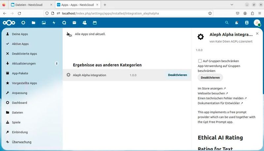This screenshot has height=151, width=264.
Task: Click Deaktivieren in the Aleph Alpha row
Action: [178, 75]
